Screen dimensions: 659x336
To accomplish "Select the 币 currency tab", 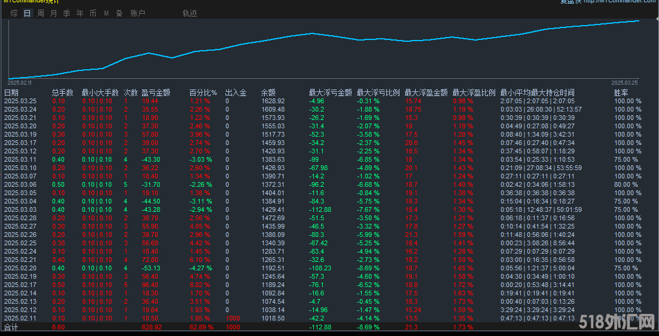I will (x=93, y=13).
